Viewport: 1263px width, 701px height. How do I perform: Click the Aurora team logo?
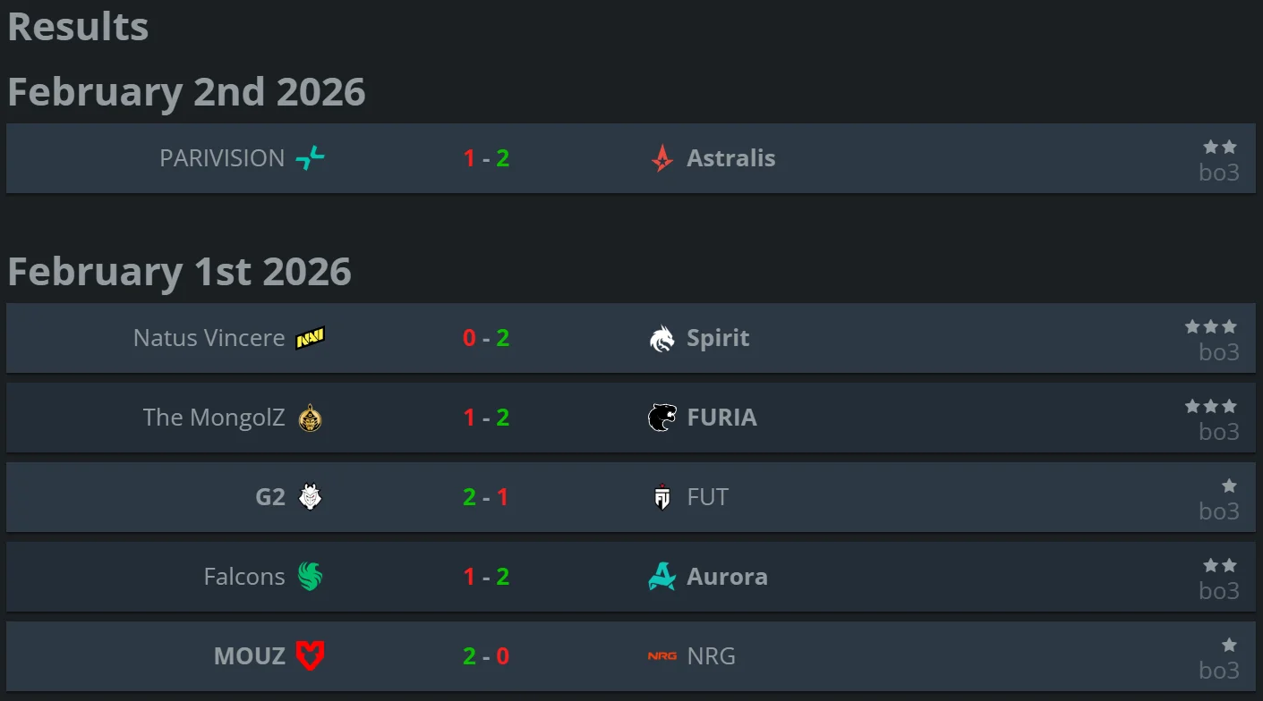click(661, 577)
